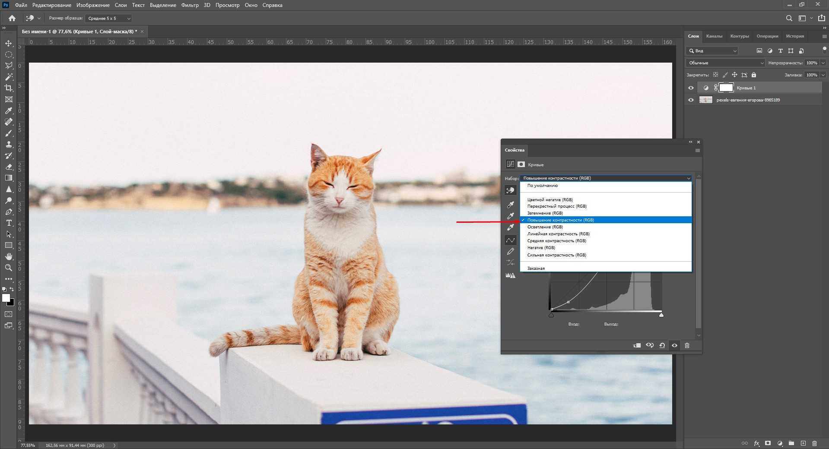Open the Обычные blend mode dropdown
Image resolution: width=829 pixels, height=449 pixels.
(726, 63)
